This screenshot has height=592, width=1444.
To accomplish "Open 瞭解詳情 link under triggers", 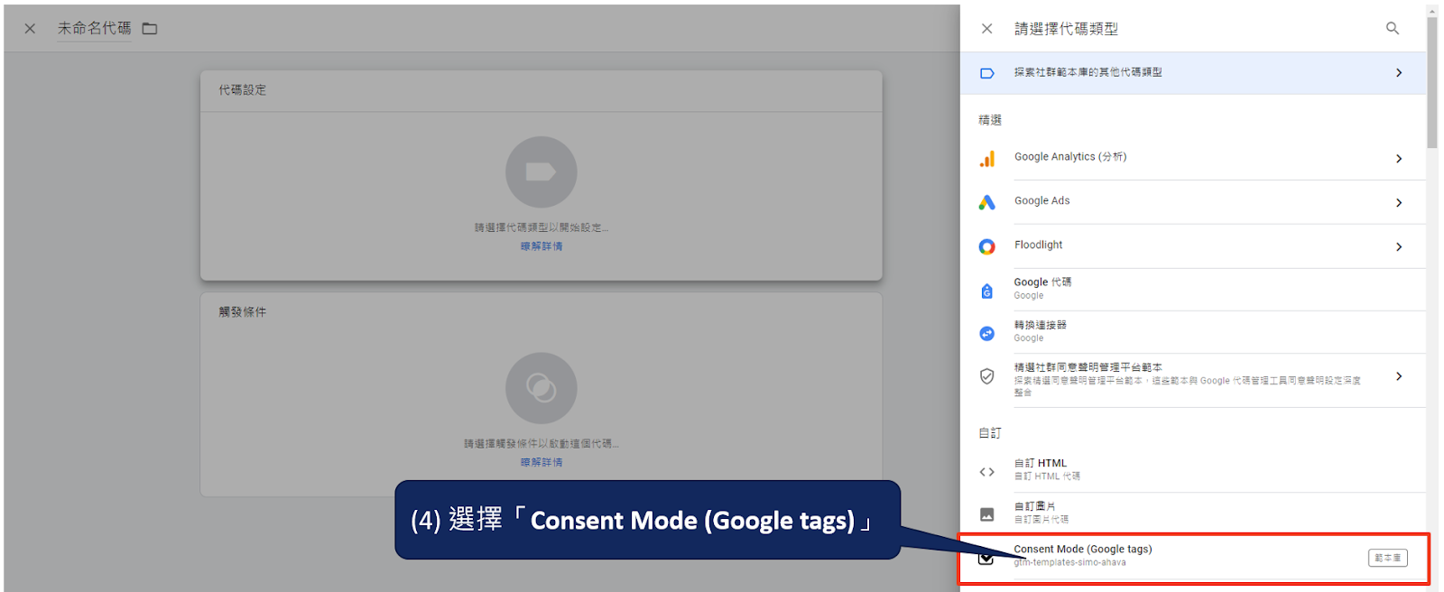I will (x=541, y=462).
